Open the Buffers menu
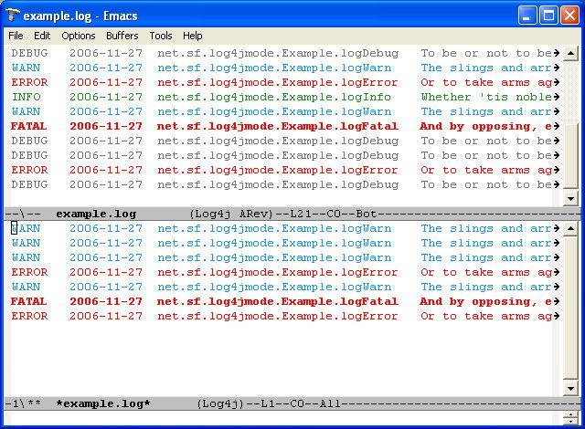 (x=122, y=36)
